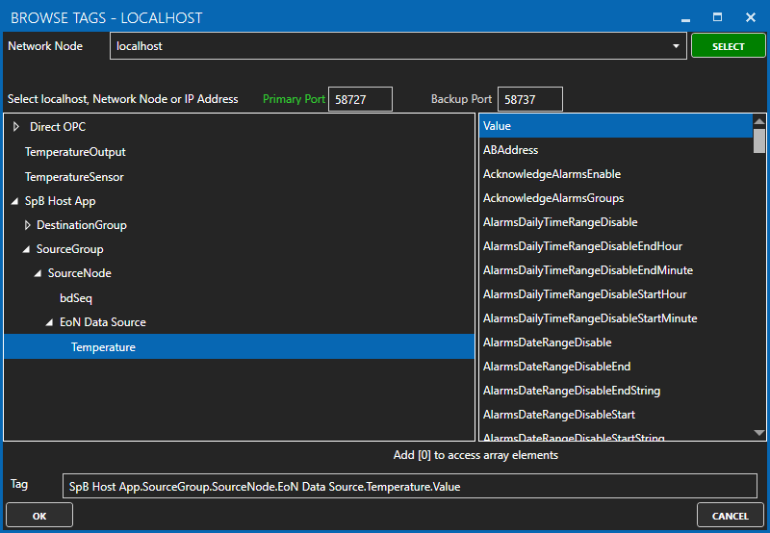770x533 pixels.
Task: Click the Tag path input field
Action: tap(410, 486)
